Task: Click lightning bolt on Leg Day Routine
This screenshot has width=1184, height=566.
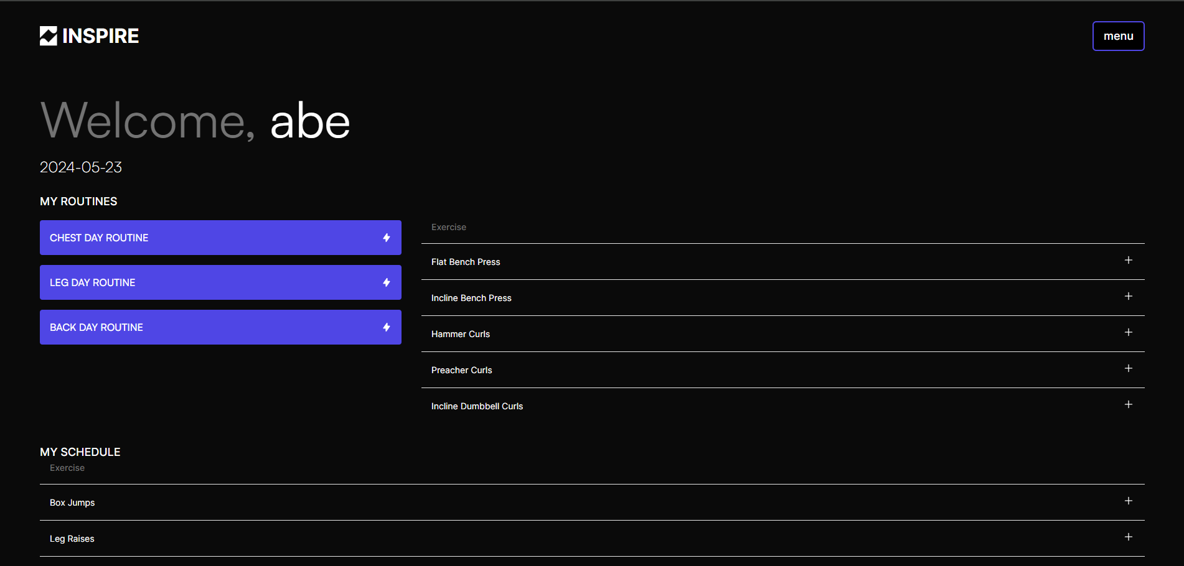Action: pos(387,282)
